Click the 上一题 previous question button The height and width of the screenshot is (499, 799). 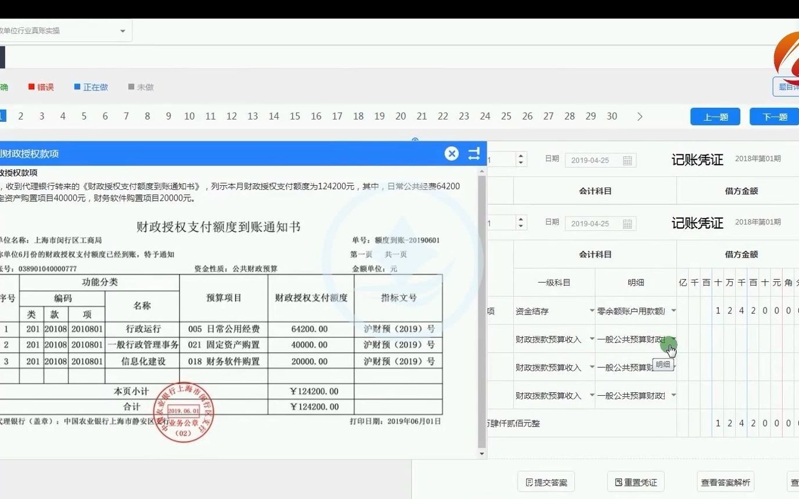(715, 117)
